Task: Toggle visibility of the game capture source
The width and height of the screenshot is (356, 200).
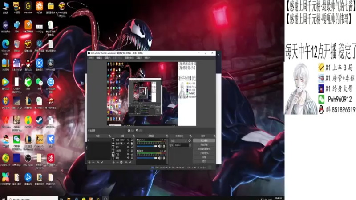Action: (128, 143)
